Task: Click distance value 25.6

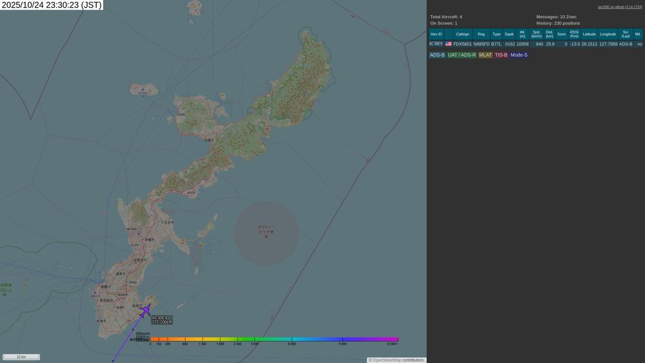Action: coord(550,44)
